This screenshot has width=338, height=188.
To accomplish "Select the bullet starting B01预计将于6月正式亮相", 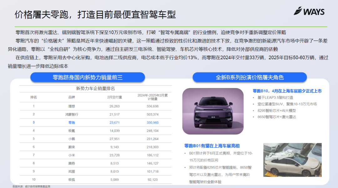I will 221,157.
